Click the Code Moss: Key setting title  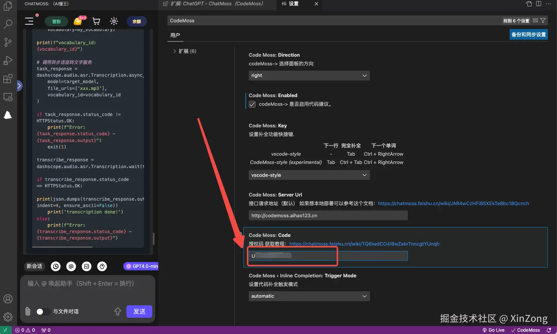(268, 126)
